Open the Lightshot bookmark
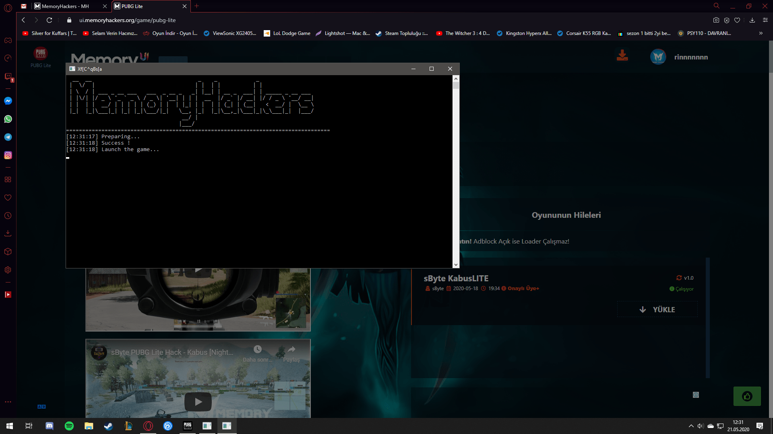Screen dimensions: 773x434 click(343, 33)
